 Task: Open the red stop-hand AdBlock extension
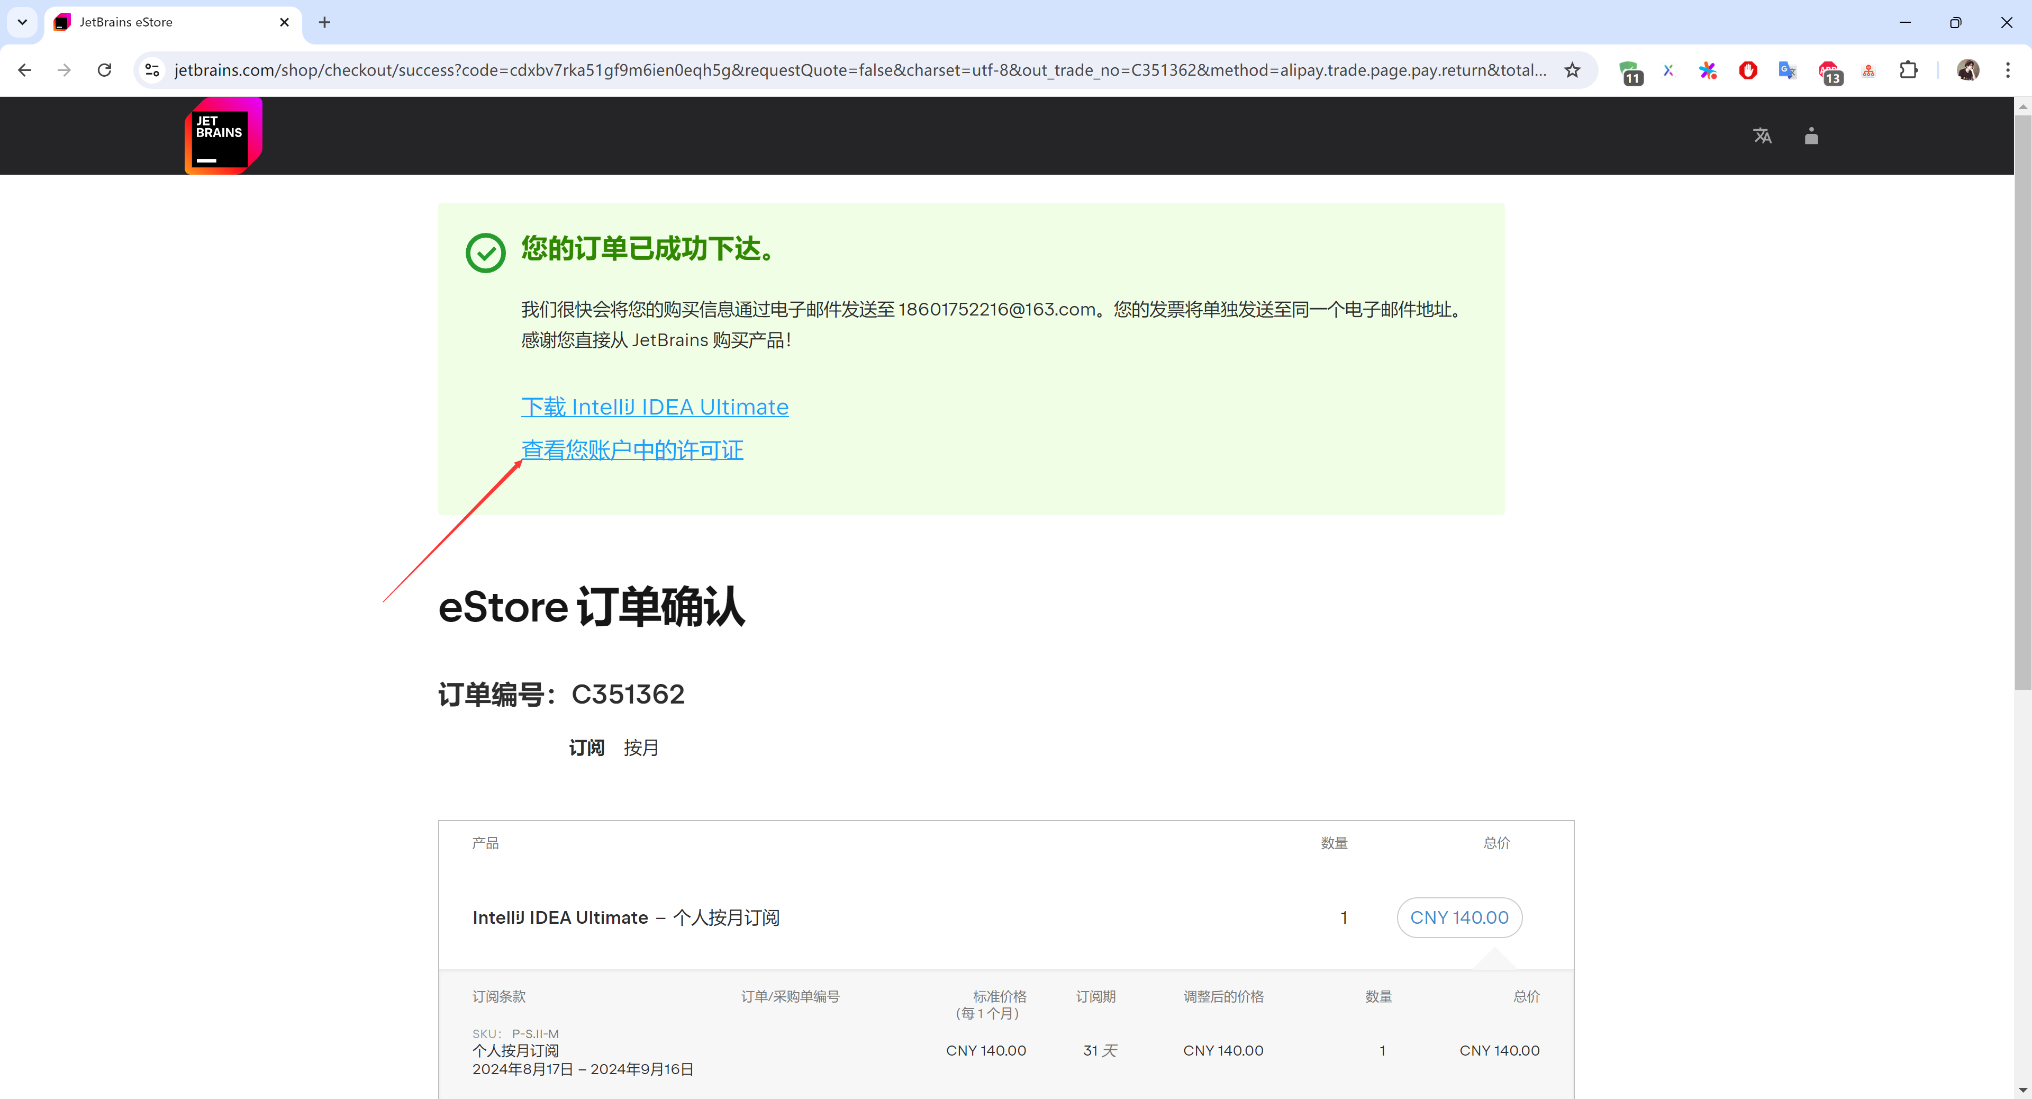coord(1748,70)
